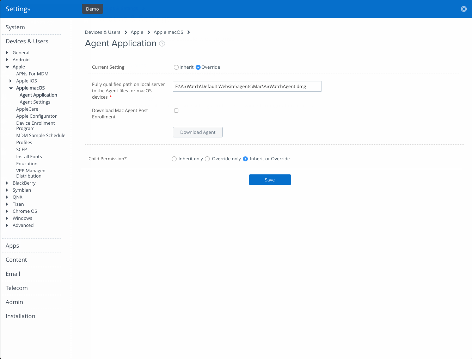Expand the Chrome OS node arrow

pyautogui.click(x=7, y=211)
